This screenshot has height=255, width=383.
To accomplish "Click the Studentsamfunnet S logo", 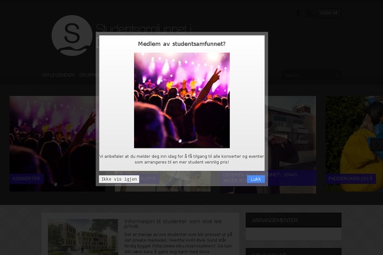I will coord(72,36).
